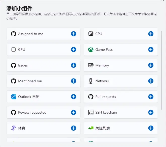This screenshot has height=147, width=166.
Task: Add the Pull requests widget
Action: click(x=151, y=97)
